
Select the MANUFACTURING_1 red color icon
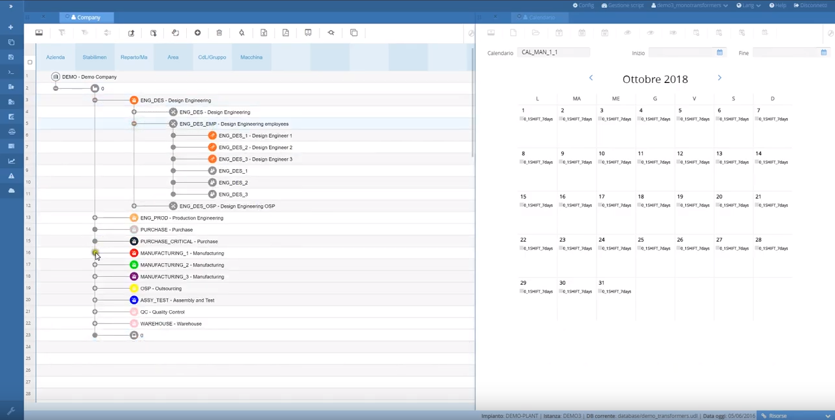134,253
